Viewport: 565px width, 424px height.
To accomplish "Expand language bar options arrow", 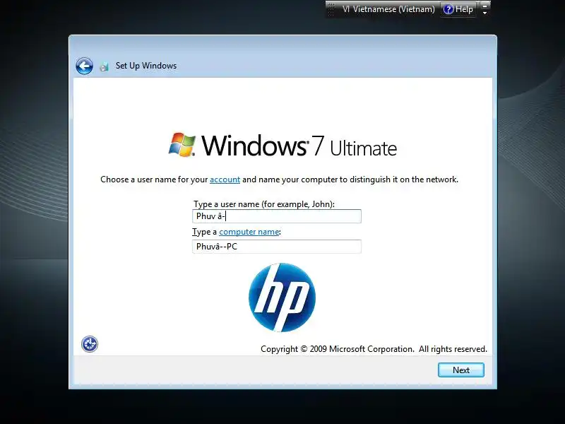I will coord(485,13).
